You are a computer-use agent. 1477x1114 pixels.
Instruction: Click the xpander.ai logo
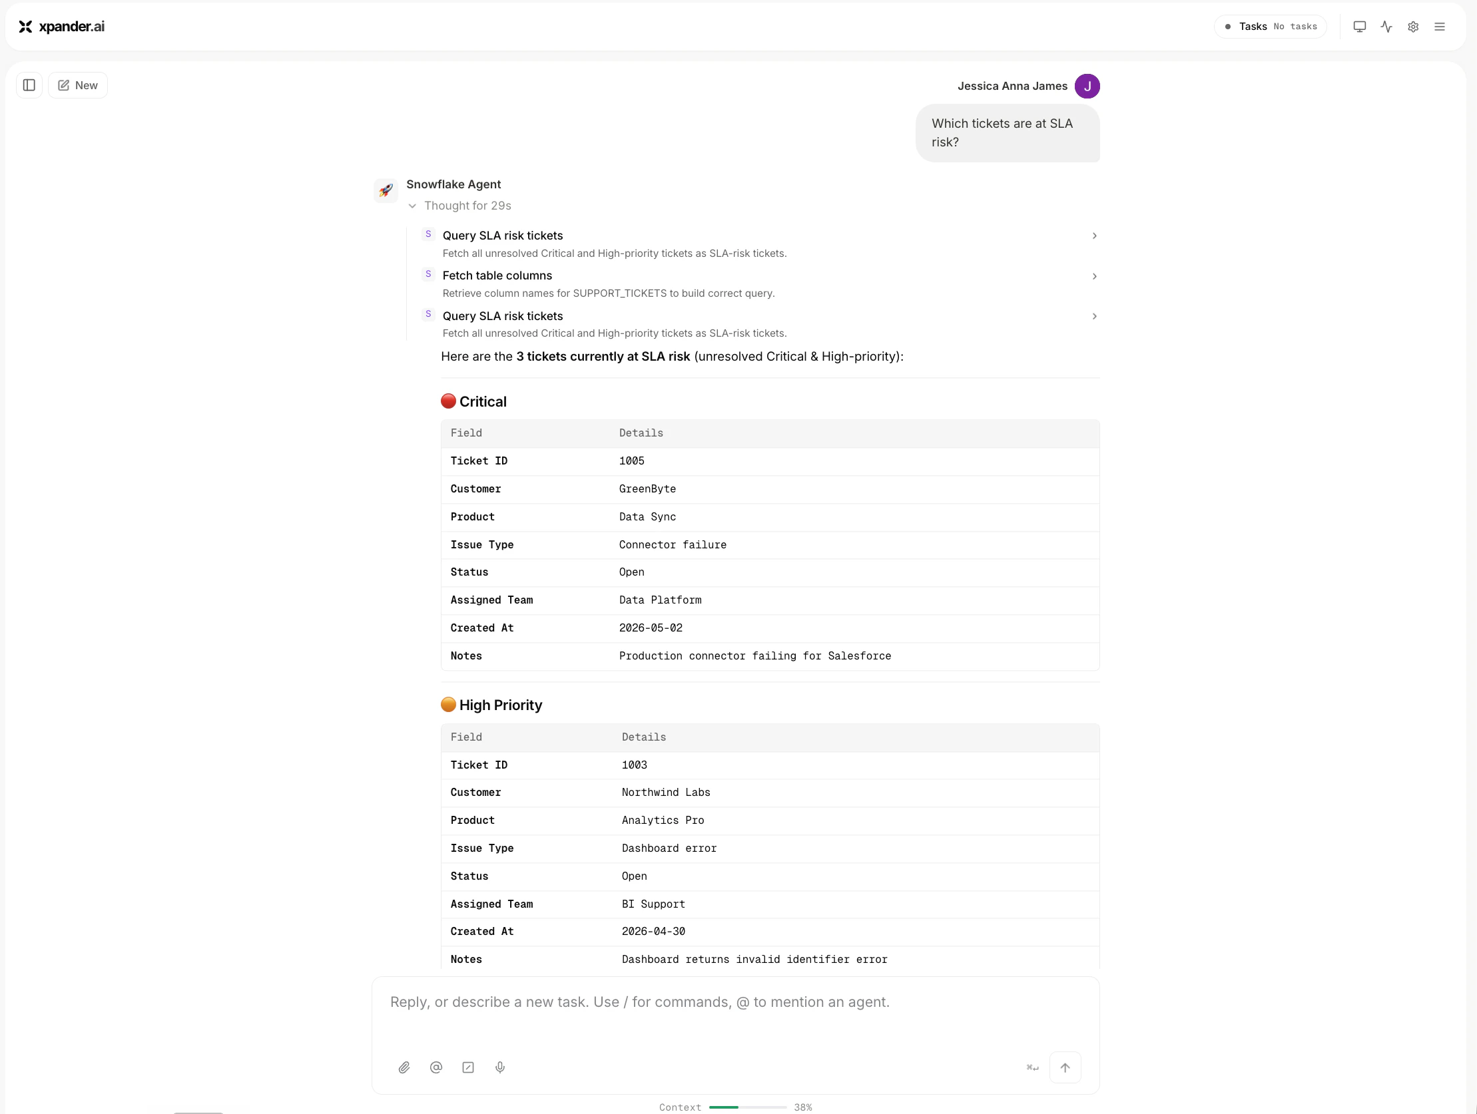tap(61, 27)
